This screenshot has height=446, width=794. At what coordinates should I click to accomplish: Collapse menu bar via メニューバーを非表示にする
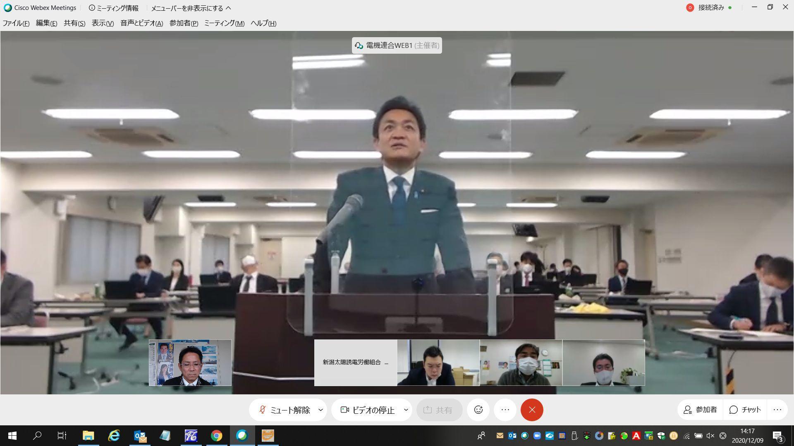click(x=191, y=8)
